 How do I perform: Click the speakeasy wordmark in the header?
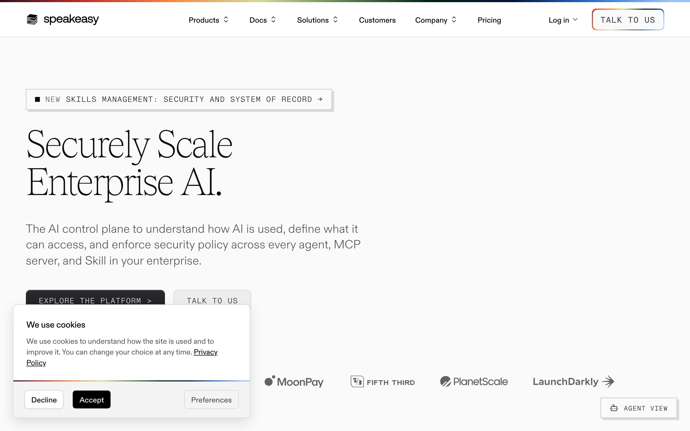coord(71,19)
